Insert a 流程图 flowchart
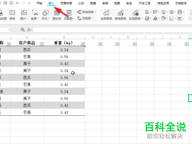This screenshot has width=192, height=144. click(x=85, y=18)
